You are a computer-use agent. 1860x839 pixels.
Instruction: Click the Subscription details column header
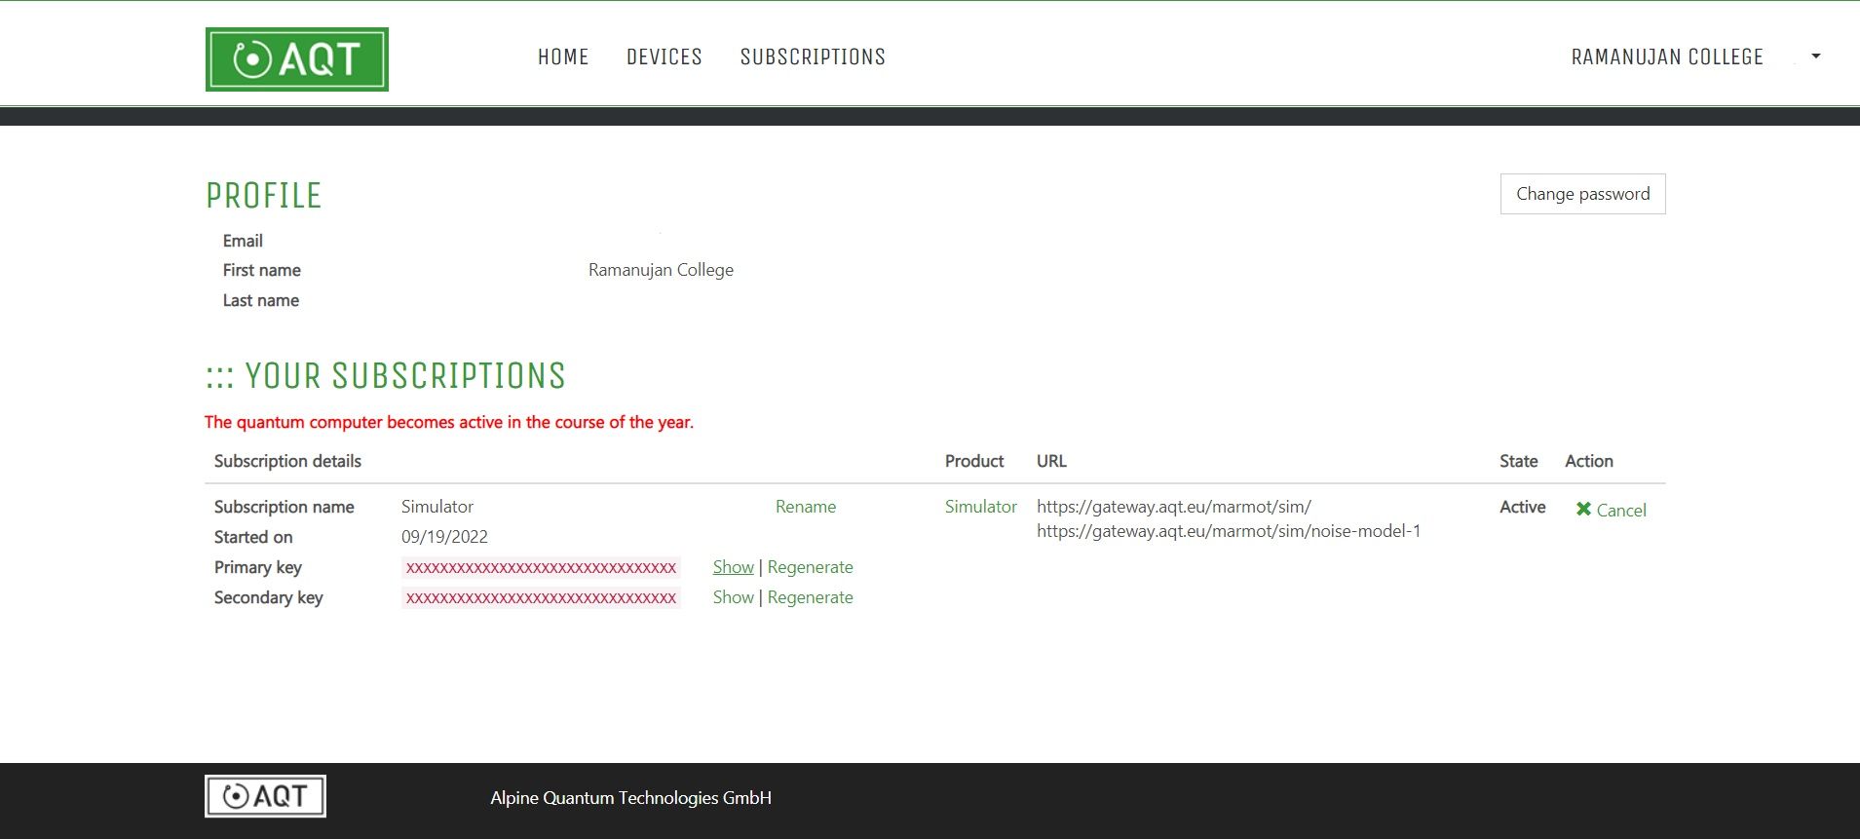287,461
